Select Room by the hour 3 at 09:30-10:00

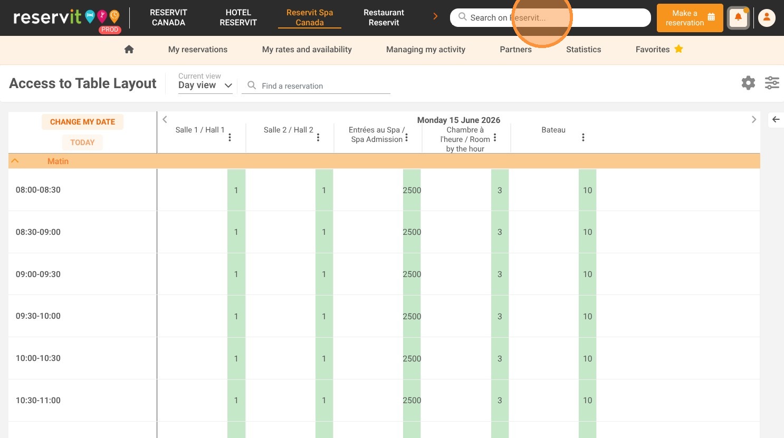click(500, 317)
